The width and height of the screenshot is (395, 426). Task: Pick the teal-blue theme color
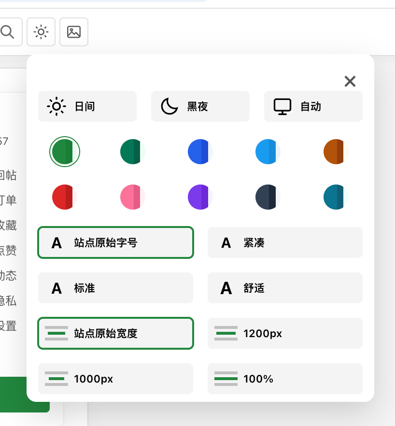(336, 197)
